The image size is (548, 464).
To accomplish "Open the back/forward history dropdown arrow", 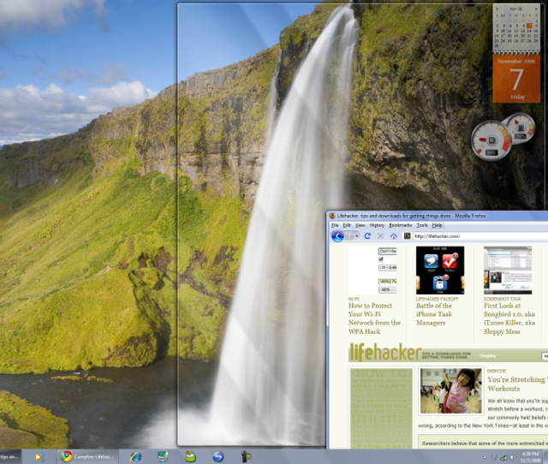I will (x=356, y=236).
